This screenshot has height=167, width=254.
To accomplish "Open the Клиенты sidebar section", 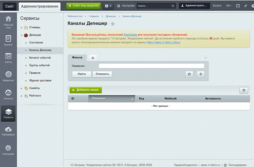I will coord(8,95).
